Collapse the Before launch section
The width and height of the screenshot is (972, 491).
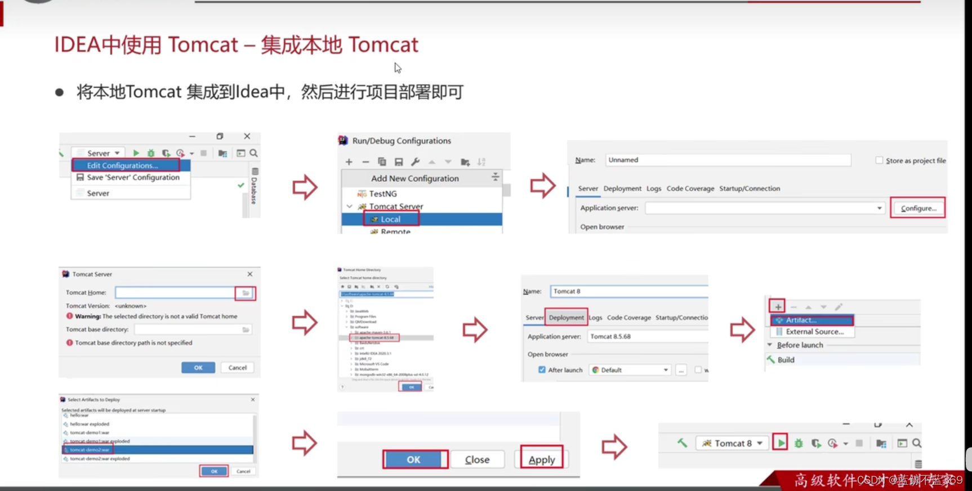click(770, 345)
